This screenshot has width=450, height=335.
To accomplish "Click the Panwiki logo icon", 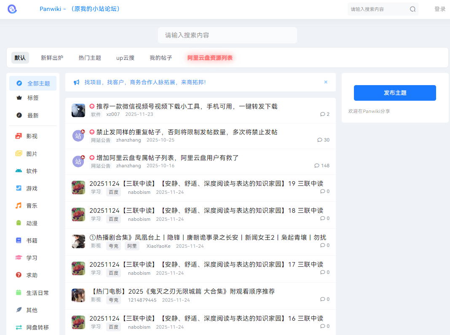I will 12,8.
